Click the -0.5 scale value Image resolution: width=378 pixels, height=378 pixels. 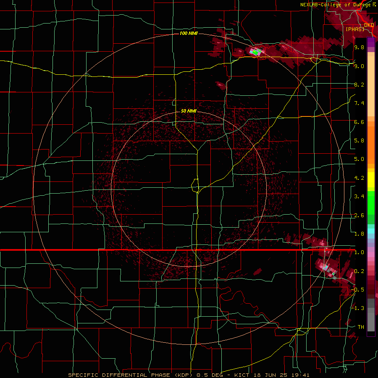click(357, 290)
